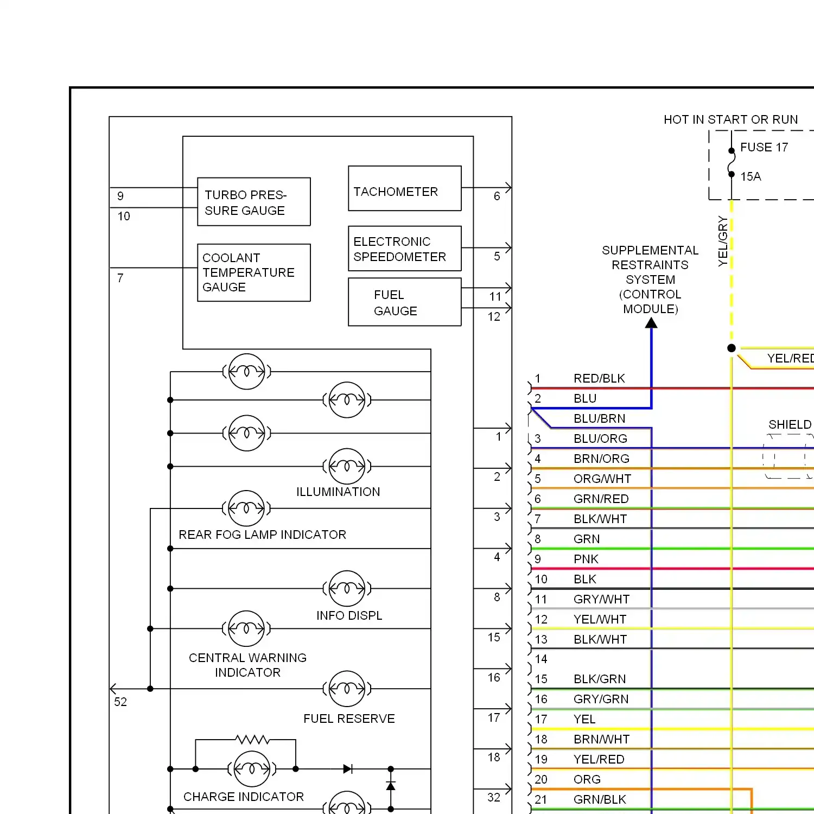Select the TACHOMETER box
814x814 pixels.
pyautogui.click(x=405, y=188)
